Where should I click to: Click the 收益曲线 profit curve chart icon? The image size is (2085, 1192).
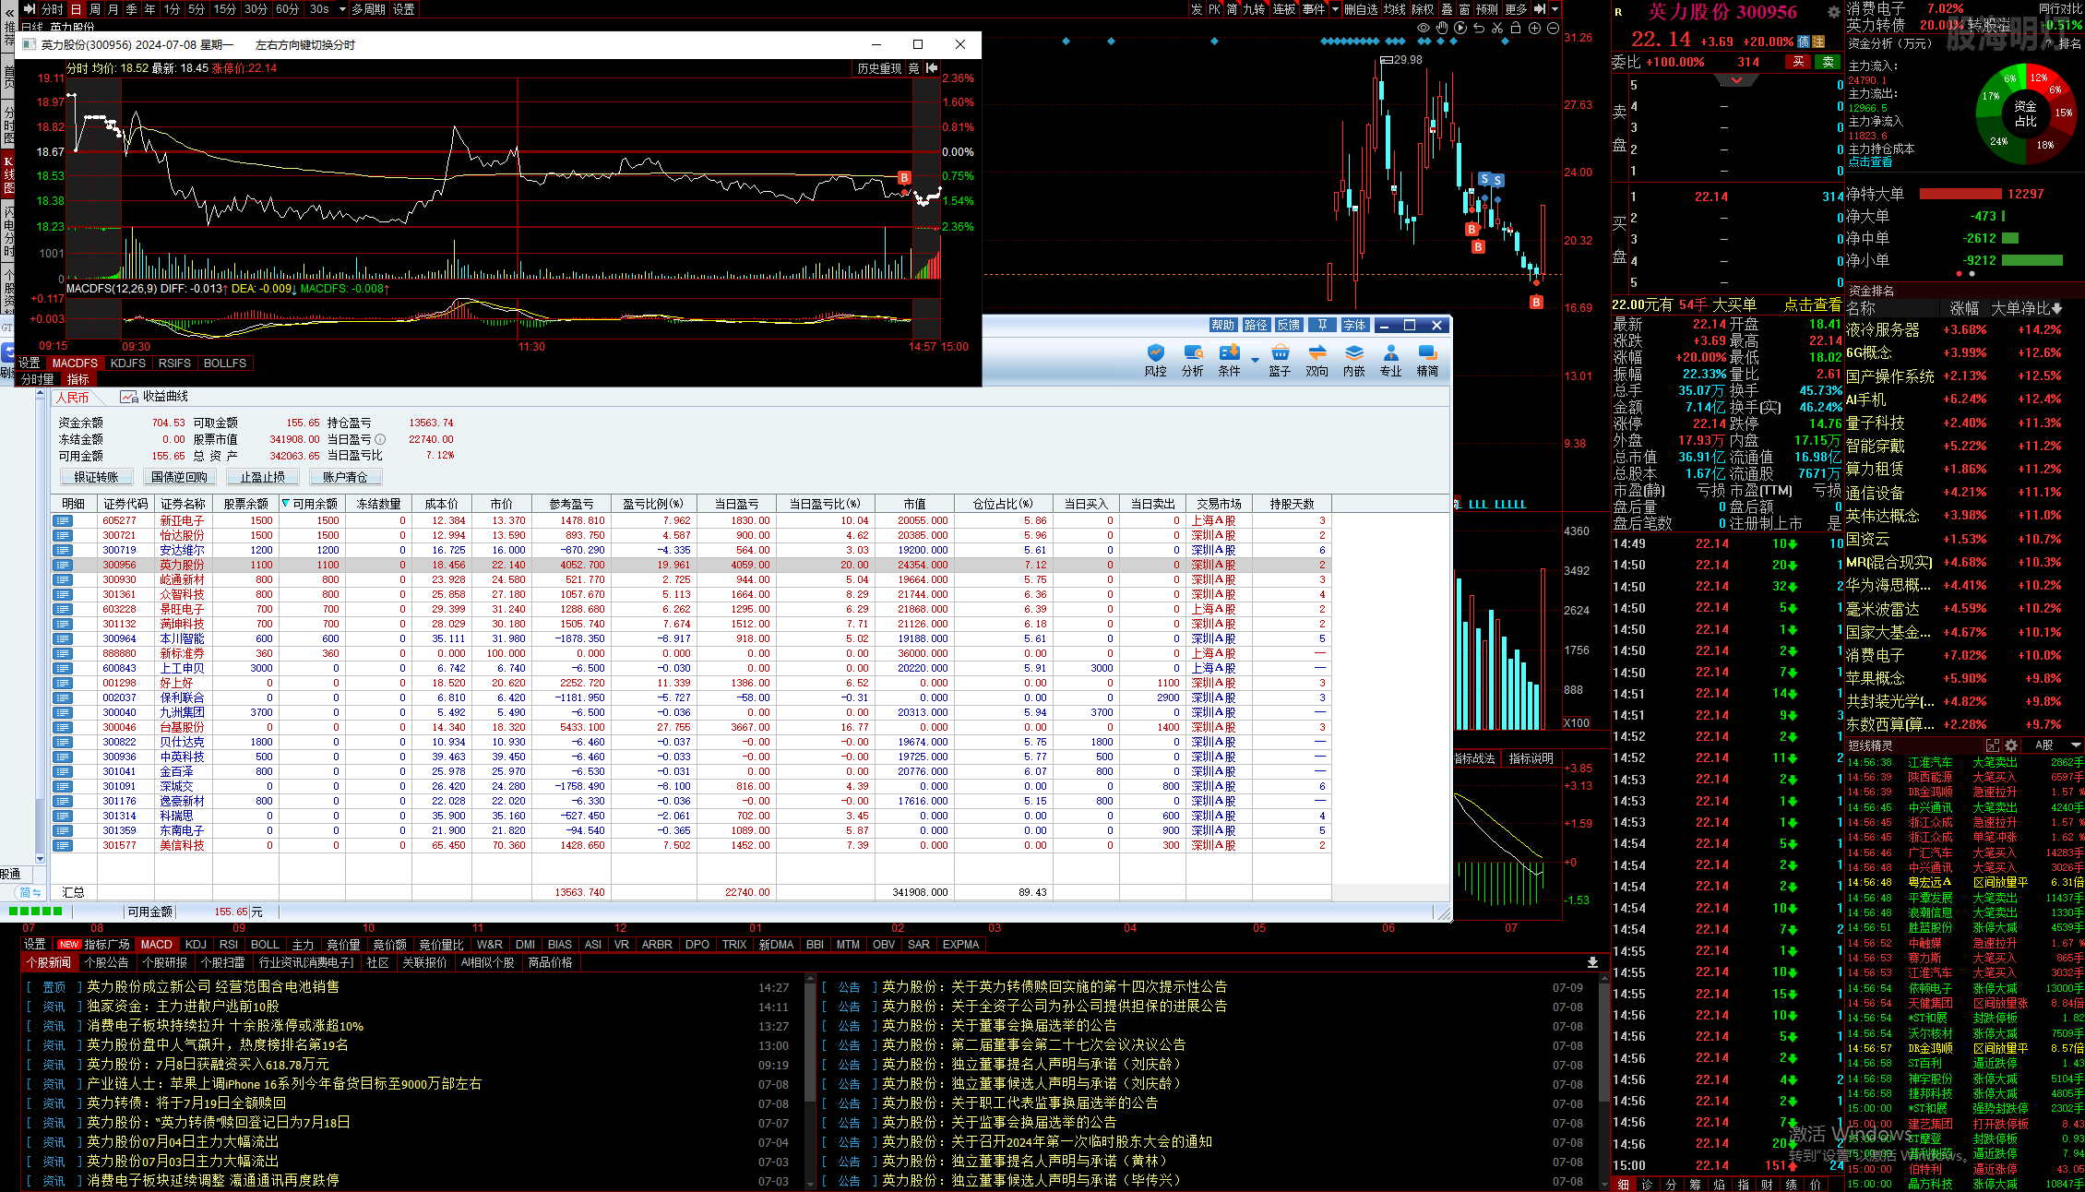[129, 397]
